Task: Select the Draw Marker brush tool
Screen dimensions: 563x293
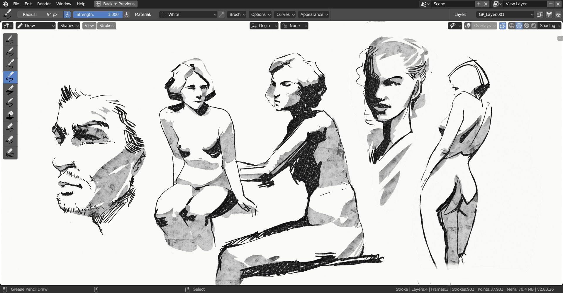Action: (x=10, y=102)
